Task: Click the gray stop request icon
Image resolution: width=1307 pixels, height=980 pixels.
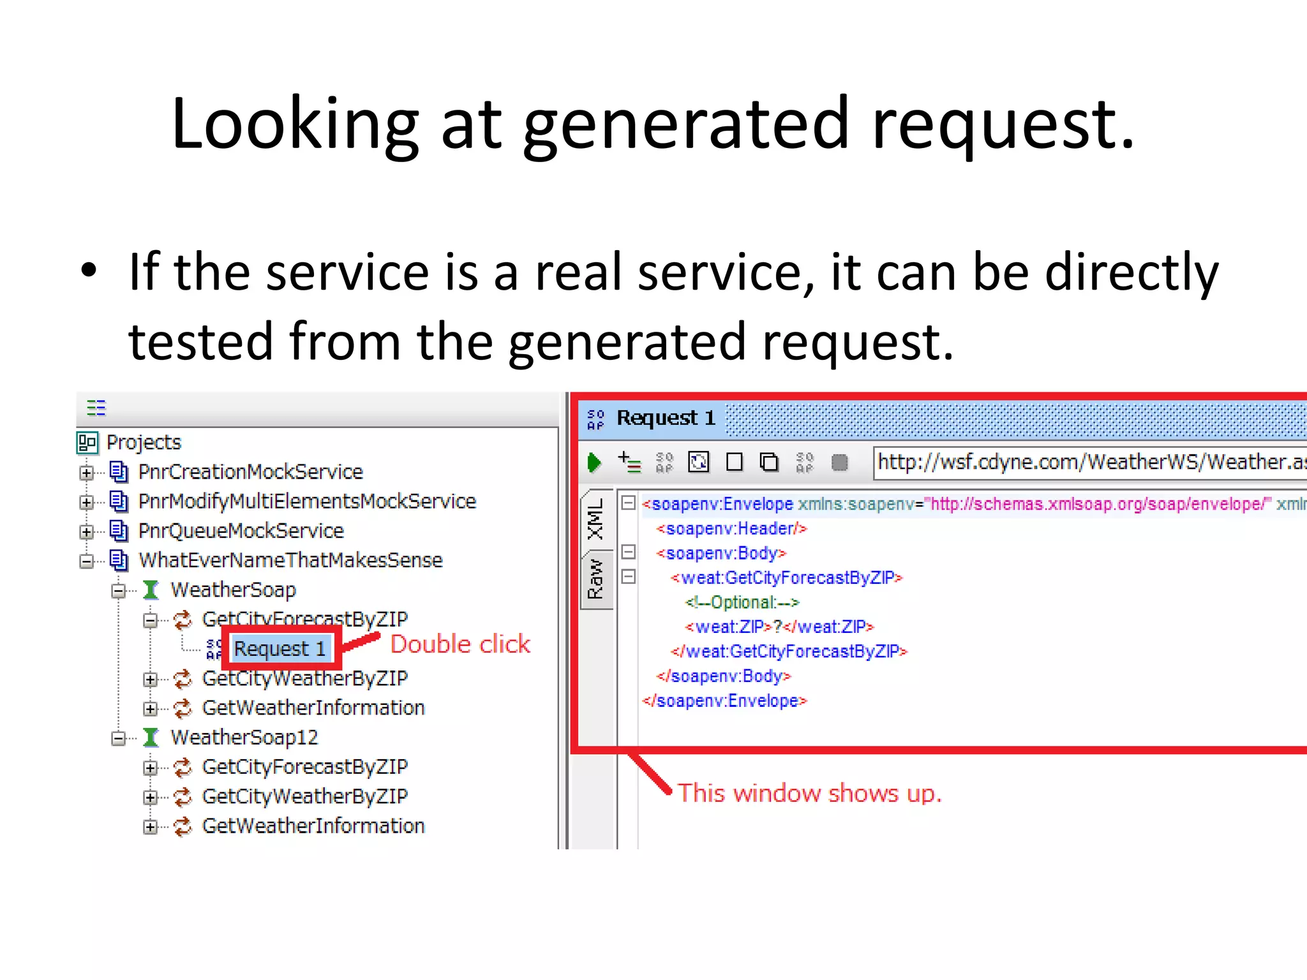Action: pyautogui.click(x=840, y=462)
